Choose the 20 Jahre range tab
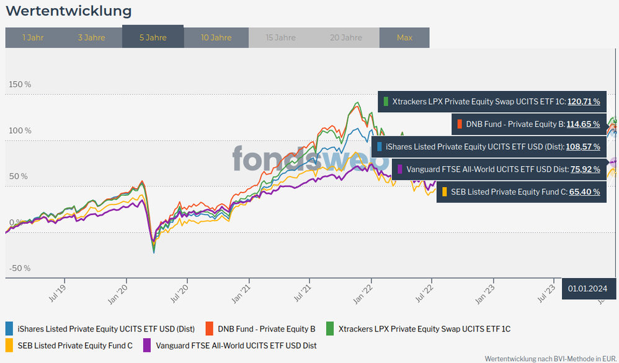619x363 pixels. click(346, 38)
